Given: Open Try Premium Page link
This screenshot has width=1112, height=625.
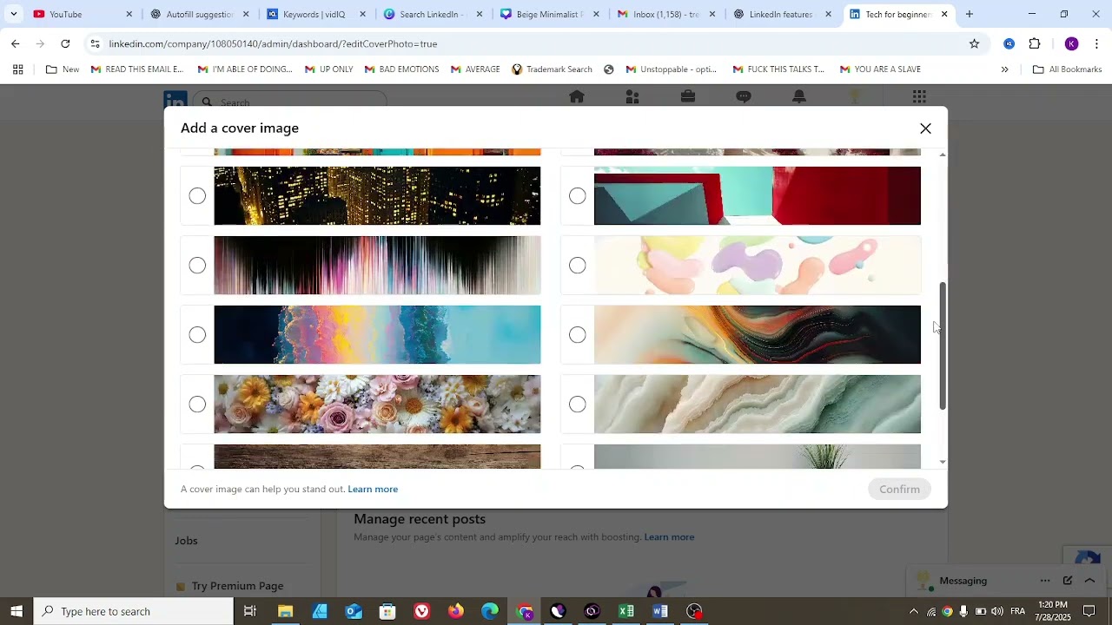Looking at the screenshot, I should pyautogui.click(x=237, y=586).
